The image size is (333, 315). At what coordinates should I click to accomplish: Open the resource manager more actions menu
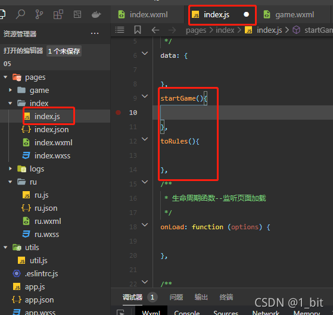[95, 33]
